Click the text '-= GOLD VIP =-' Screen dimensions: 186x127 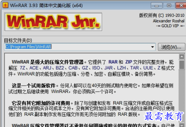click(170, 26)
